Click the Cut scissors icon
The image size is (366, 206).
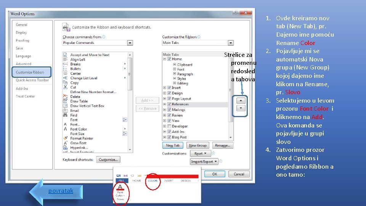point(65,87)
